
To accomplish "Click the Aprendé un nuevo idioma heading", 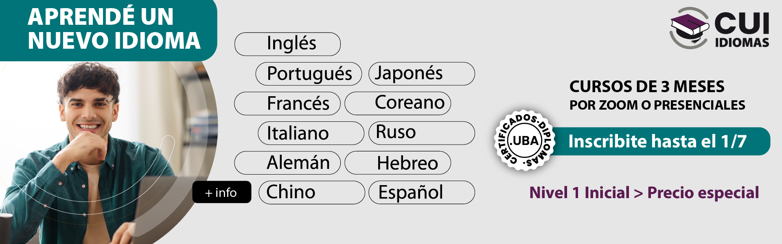I will tap(114, 28).
